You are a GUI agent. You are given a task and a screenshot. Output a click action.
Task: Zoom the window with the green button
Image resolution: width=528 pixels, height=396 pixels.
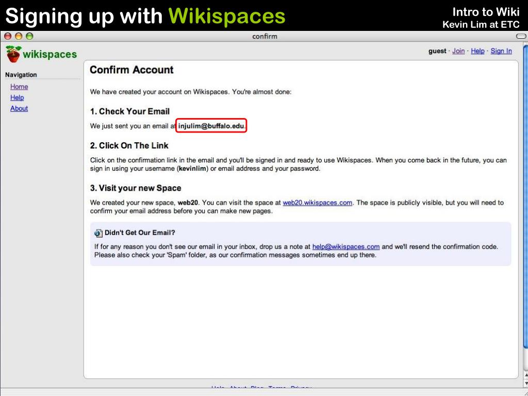[x=29, y=36]
